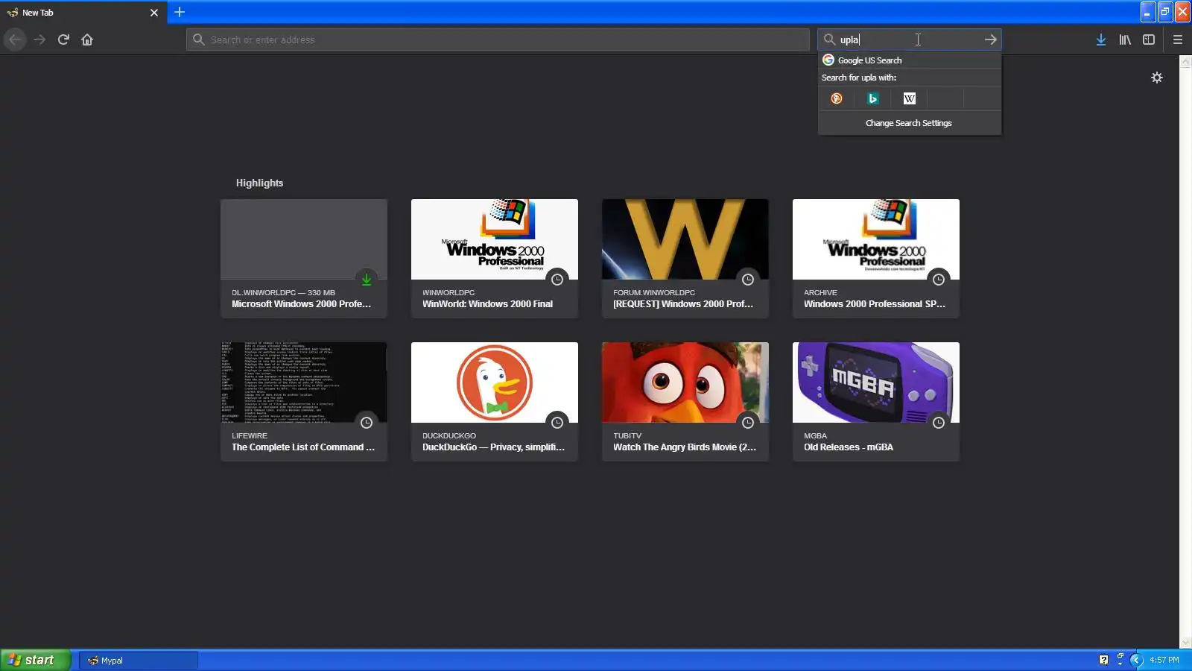Click history clock badge on Archive card
Screen dimensions: 1192x671
[939, 280]
